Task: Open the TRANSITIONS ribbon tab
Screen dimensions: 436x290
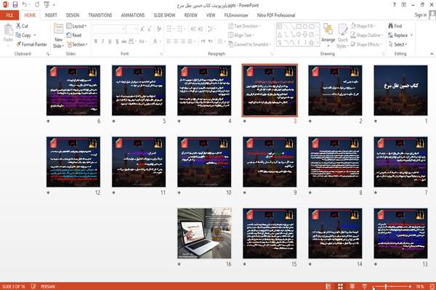Action: coord(100,15)
